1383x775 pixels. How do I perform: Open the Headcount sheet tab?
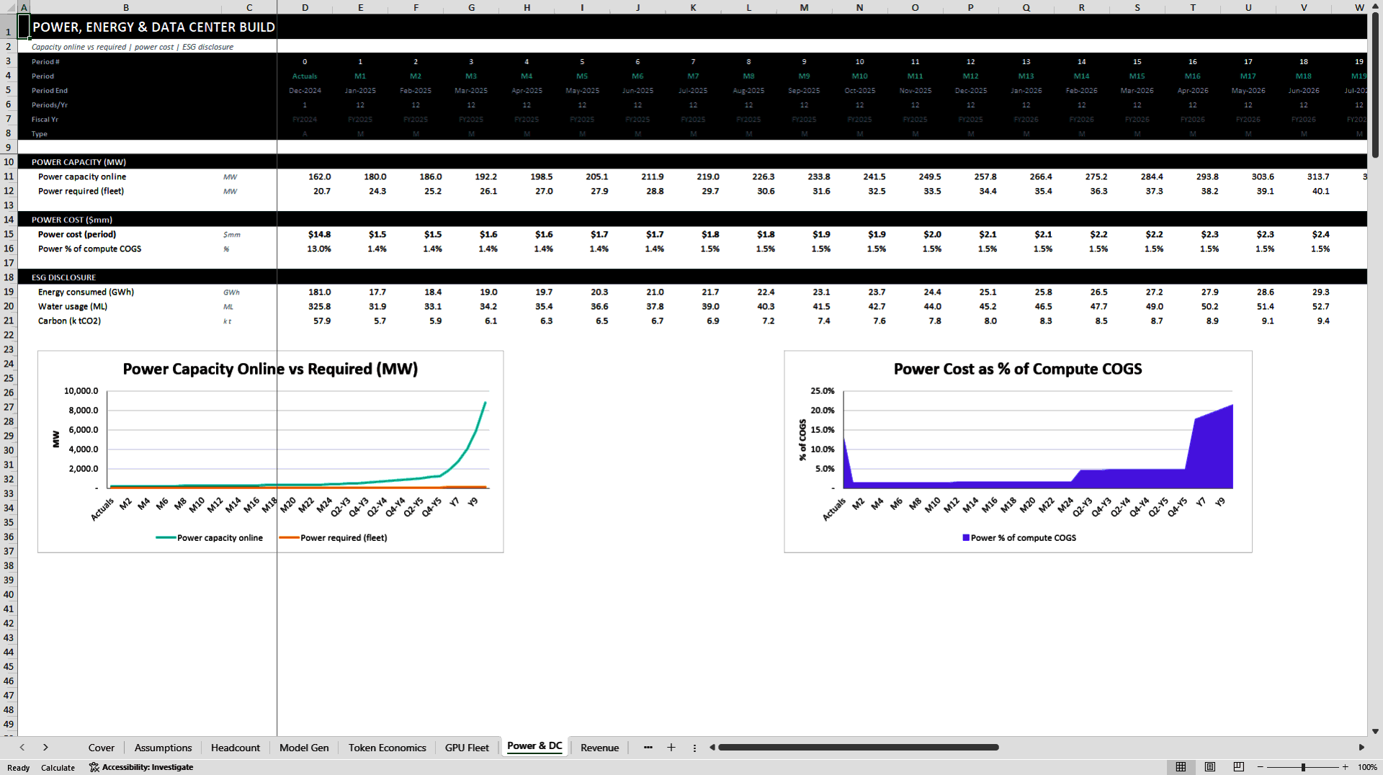[236, 748]
